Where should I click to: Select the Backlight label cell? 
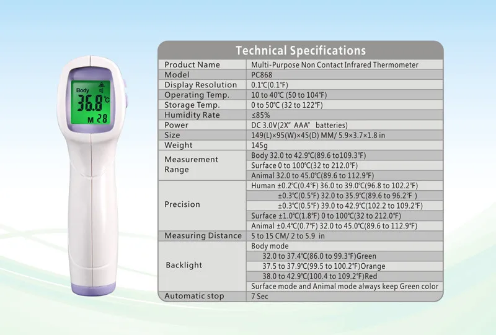(203, 266)
